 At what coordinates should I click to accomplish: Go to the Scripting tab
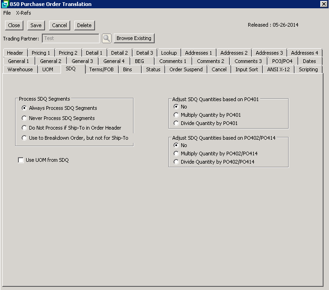click(308, 69)
